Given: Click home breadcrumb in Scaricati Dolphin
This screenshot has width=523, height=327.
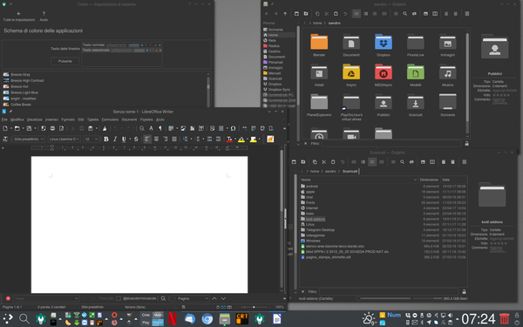Looking at the screenshot, I should coord(315,172).
